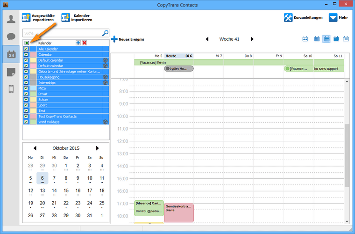355x234 pixels.
Task: Click Kalender importieren
Action: (x=77, y=18)
